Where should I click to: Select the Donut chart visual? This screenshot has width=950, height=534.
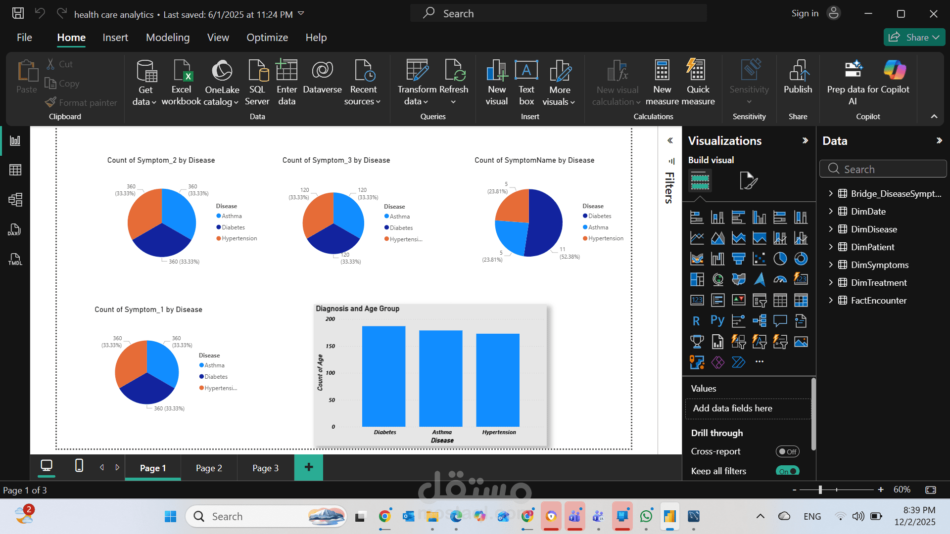click(801, 258)
